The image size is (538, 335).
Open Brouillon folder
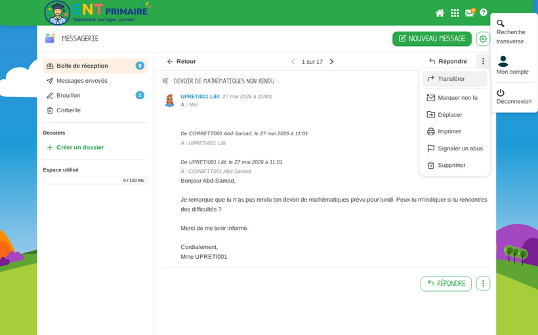pyautogui.click(x=95, y=95)
